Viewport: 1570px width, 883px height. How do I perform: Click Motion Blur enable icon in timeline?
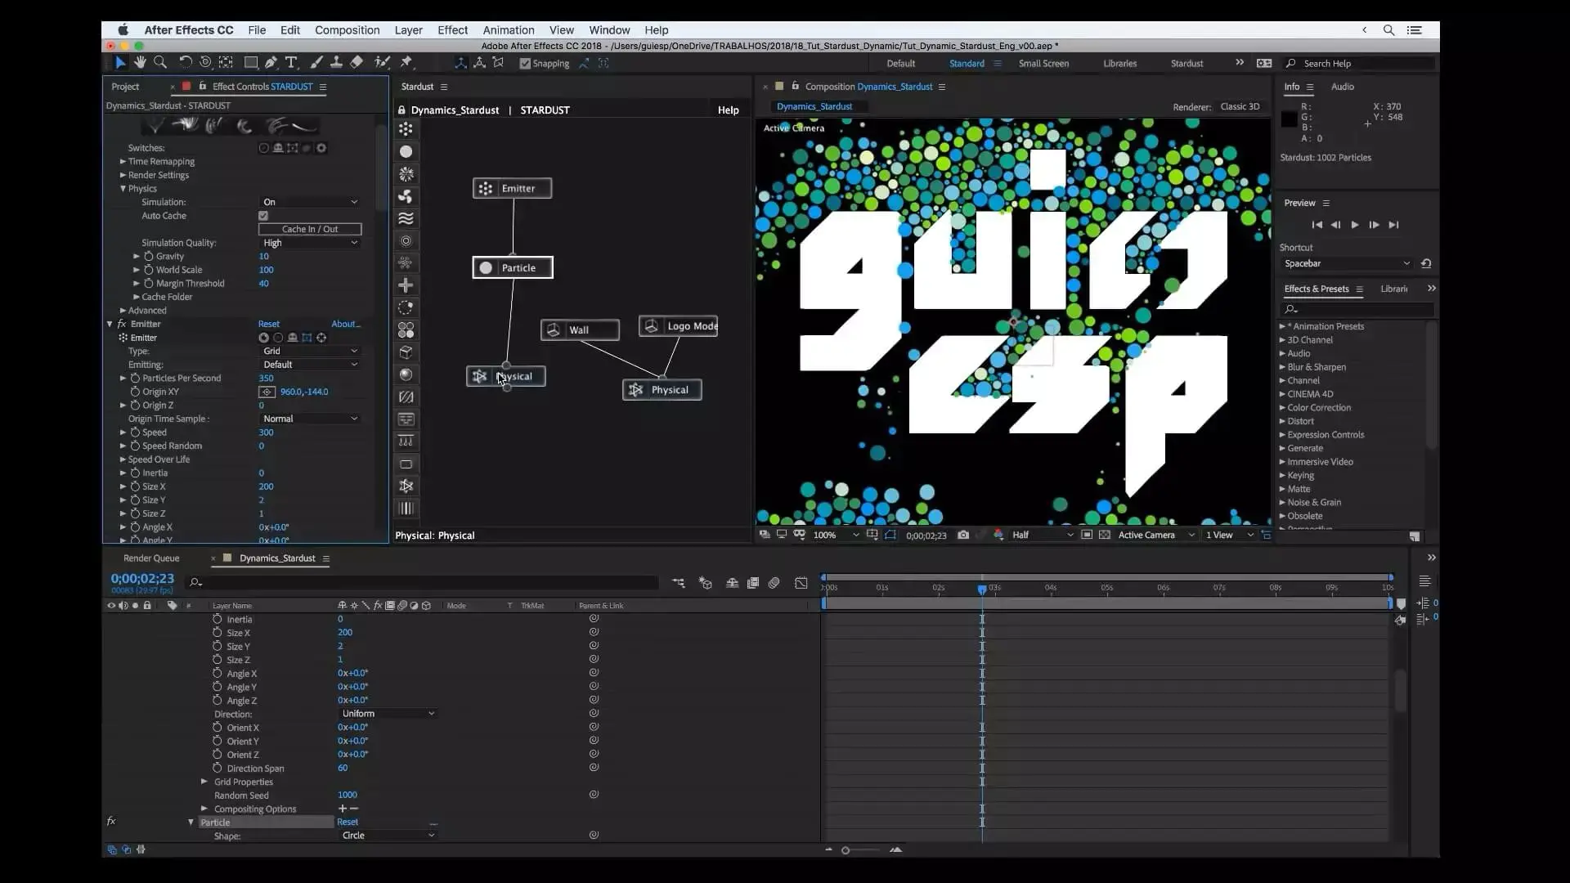[x=774, y=583]
